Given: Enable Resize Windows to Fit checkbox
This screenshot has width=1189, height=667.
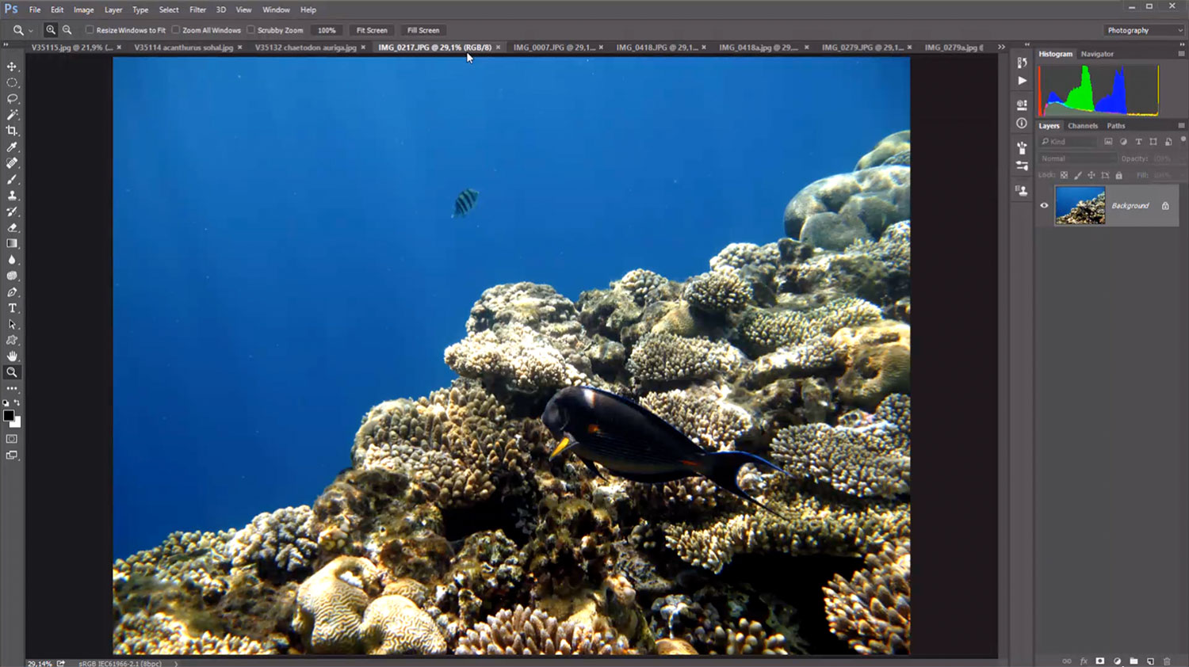Looking at the screenshot, I should pos(90,30).
